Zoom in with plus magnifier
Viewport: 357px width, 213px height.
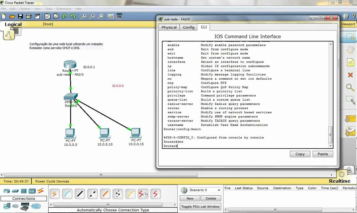[83, 16]
